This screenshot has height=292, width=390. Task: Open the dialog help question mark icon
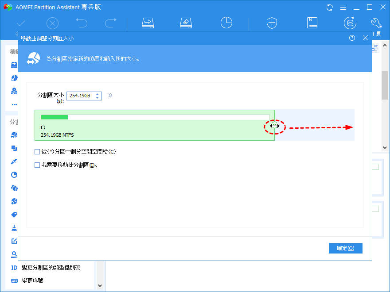point(352,38)
